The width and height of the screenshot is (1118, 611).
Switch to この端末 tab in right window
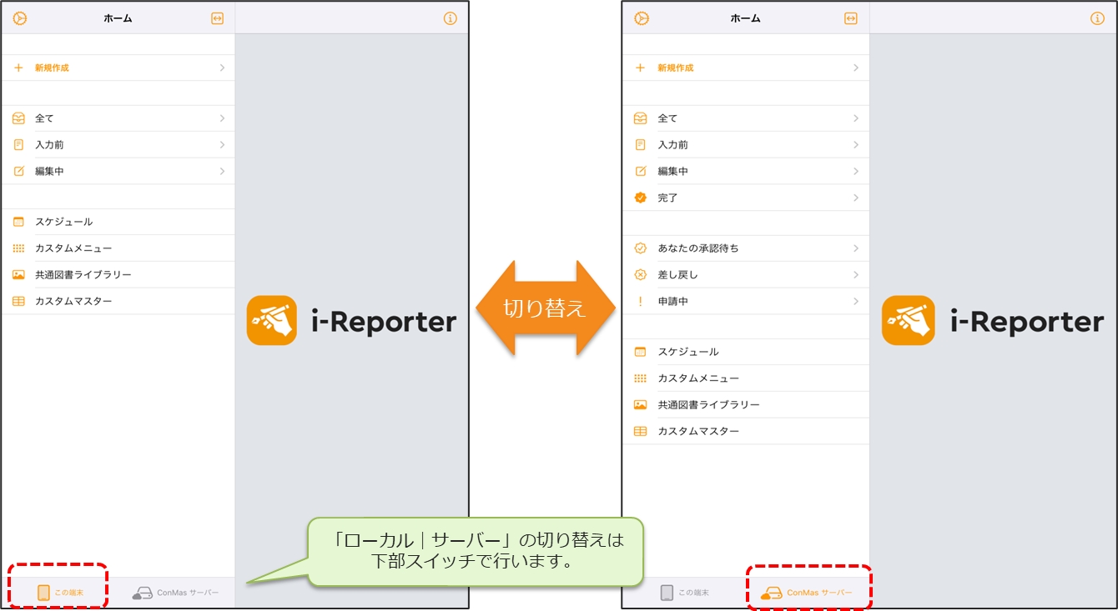[684, 593]
